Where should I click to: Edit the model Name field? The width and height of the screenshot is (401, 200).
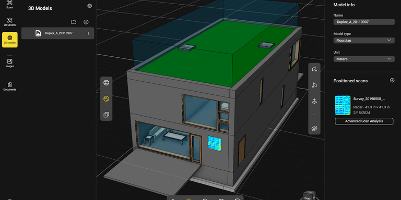point(364,22)
